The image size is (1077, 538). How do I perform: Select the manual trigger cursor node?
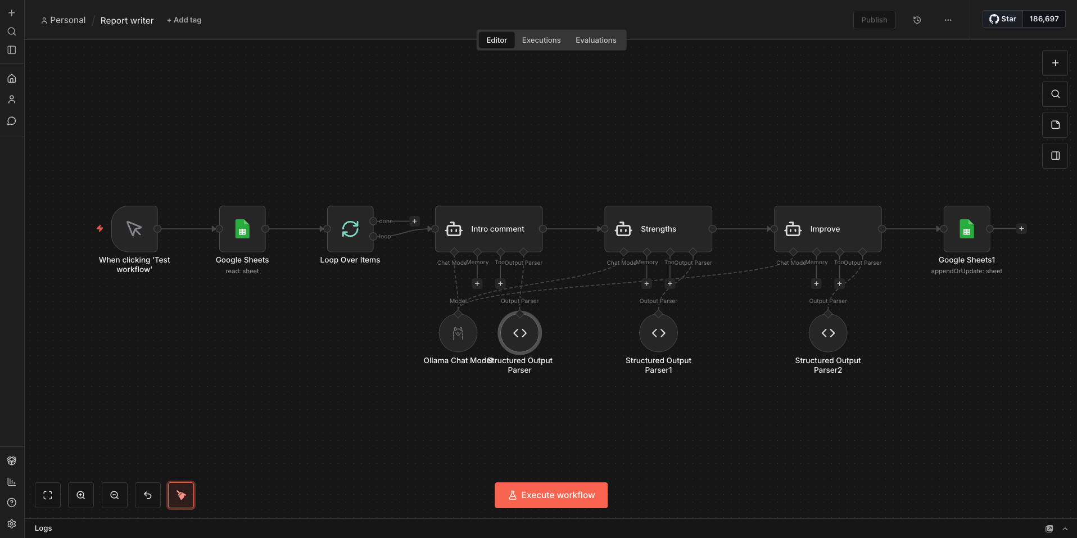coord(134,229)
